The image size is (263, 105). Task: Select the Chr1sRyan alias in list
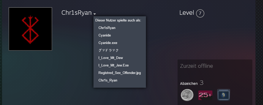(x=107, y=28)
